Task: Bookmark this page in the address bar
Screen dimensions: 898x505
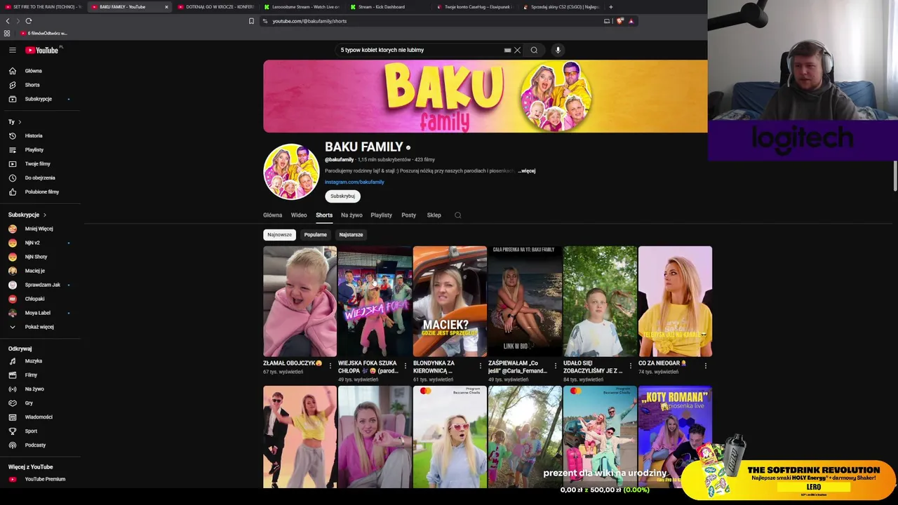Action: tap(251, 21)
